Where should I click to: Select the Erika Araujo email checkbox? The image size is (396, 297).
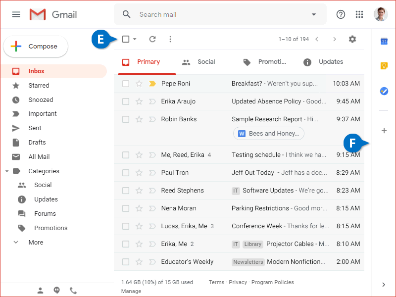coord(126,101)
